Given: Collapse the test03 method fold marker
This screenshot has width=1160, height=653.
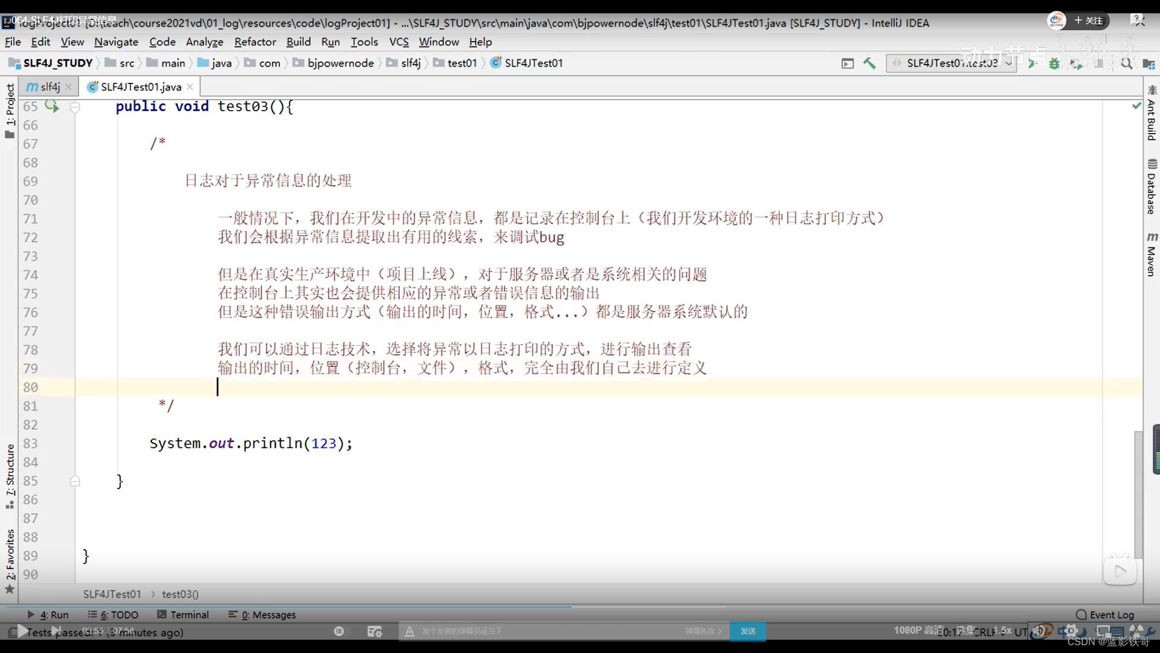Looking at the screenshot, I should click(75, 107).
